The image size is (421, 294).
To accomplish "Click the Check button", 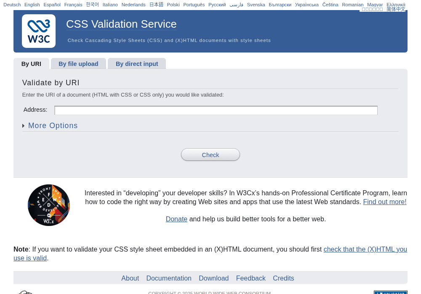I will click(210, 155).
